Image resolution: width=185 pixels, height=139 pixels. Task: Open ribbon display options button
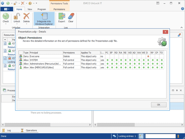[x=157, y=3]
